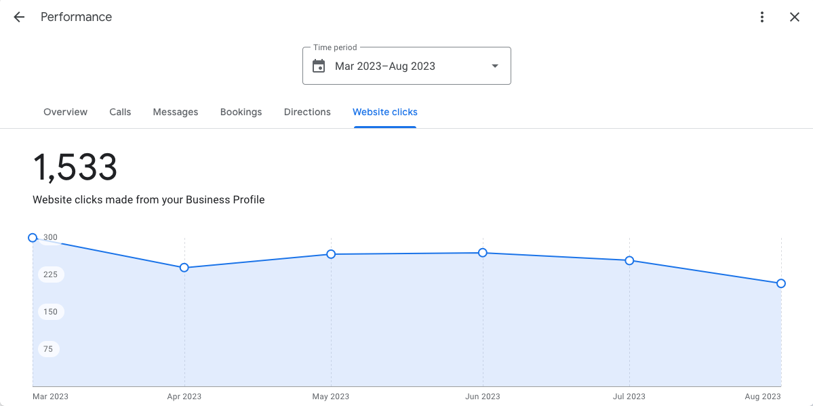Go back using the left arrow icon
Screen dimensions: 813x406
point(19,17)
